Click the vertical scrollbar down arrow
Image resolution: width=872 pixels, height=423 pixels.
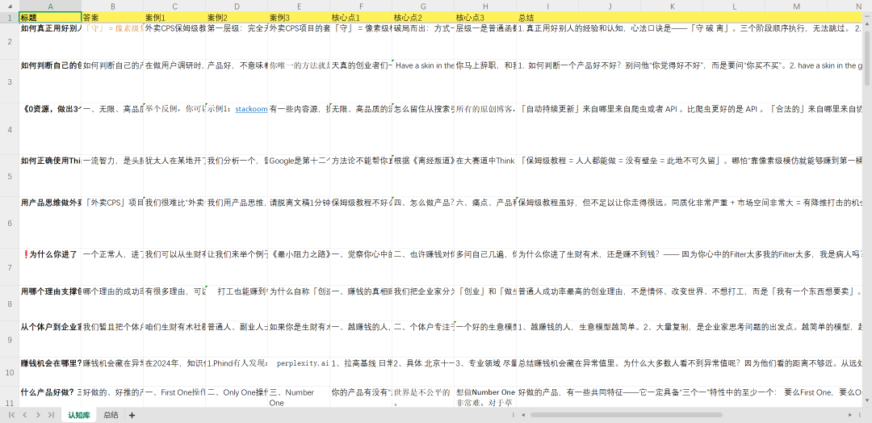tap(867, 400)
